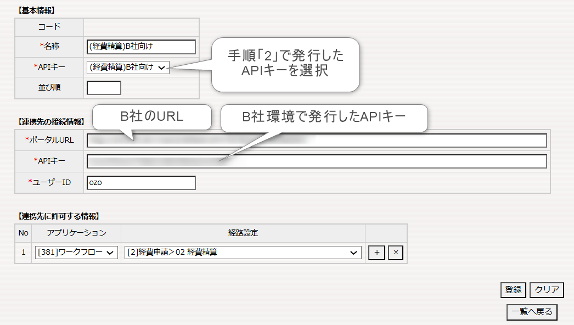
Task: Focus the 名称 text field
Action: tap(141, 47)
